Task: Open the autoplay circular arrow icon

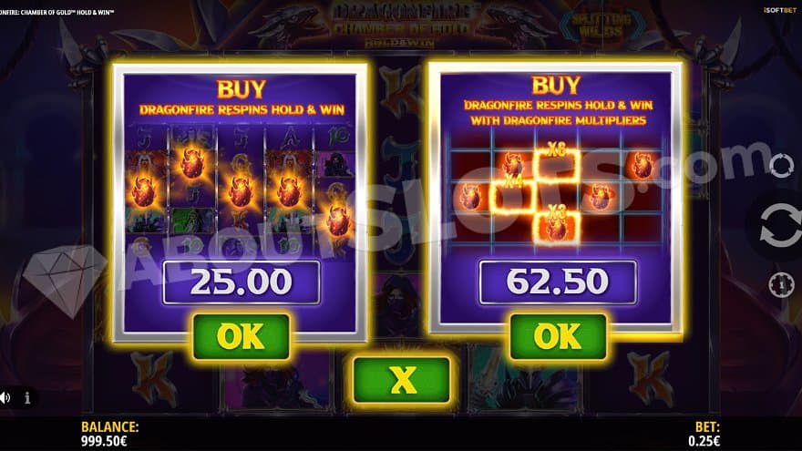Action: [782, 165]
